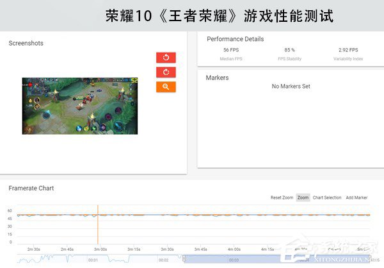Click the 3m 45s axis label
The width and height of the screenshot is (384, 268).
pos(200,249)
